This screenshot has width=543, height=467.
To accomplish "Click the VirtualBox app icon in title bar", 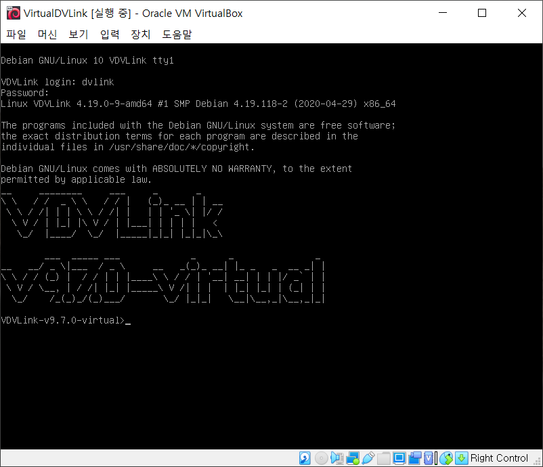I will [14, 13].
